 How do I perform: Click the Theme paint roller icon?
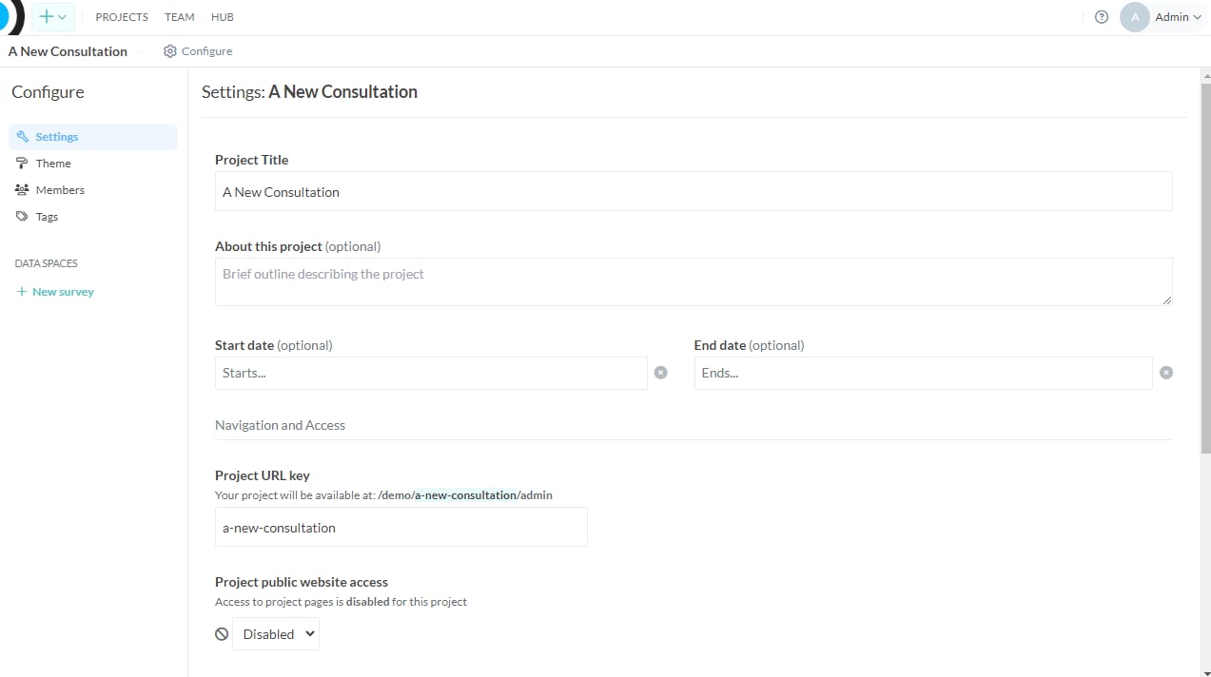coord(23,164)
